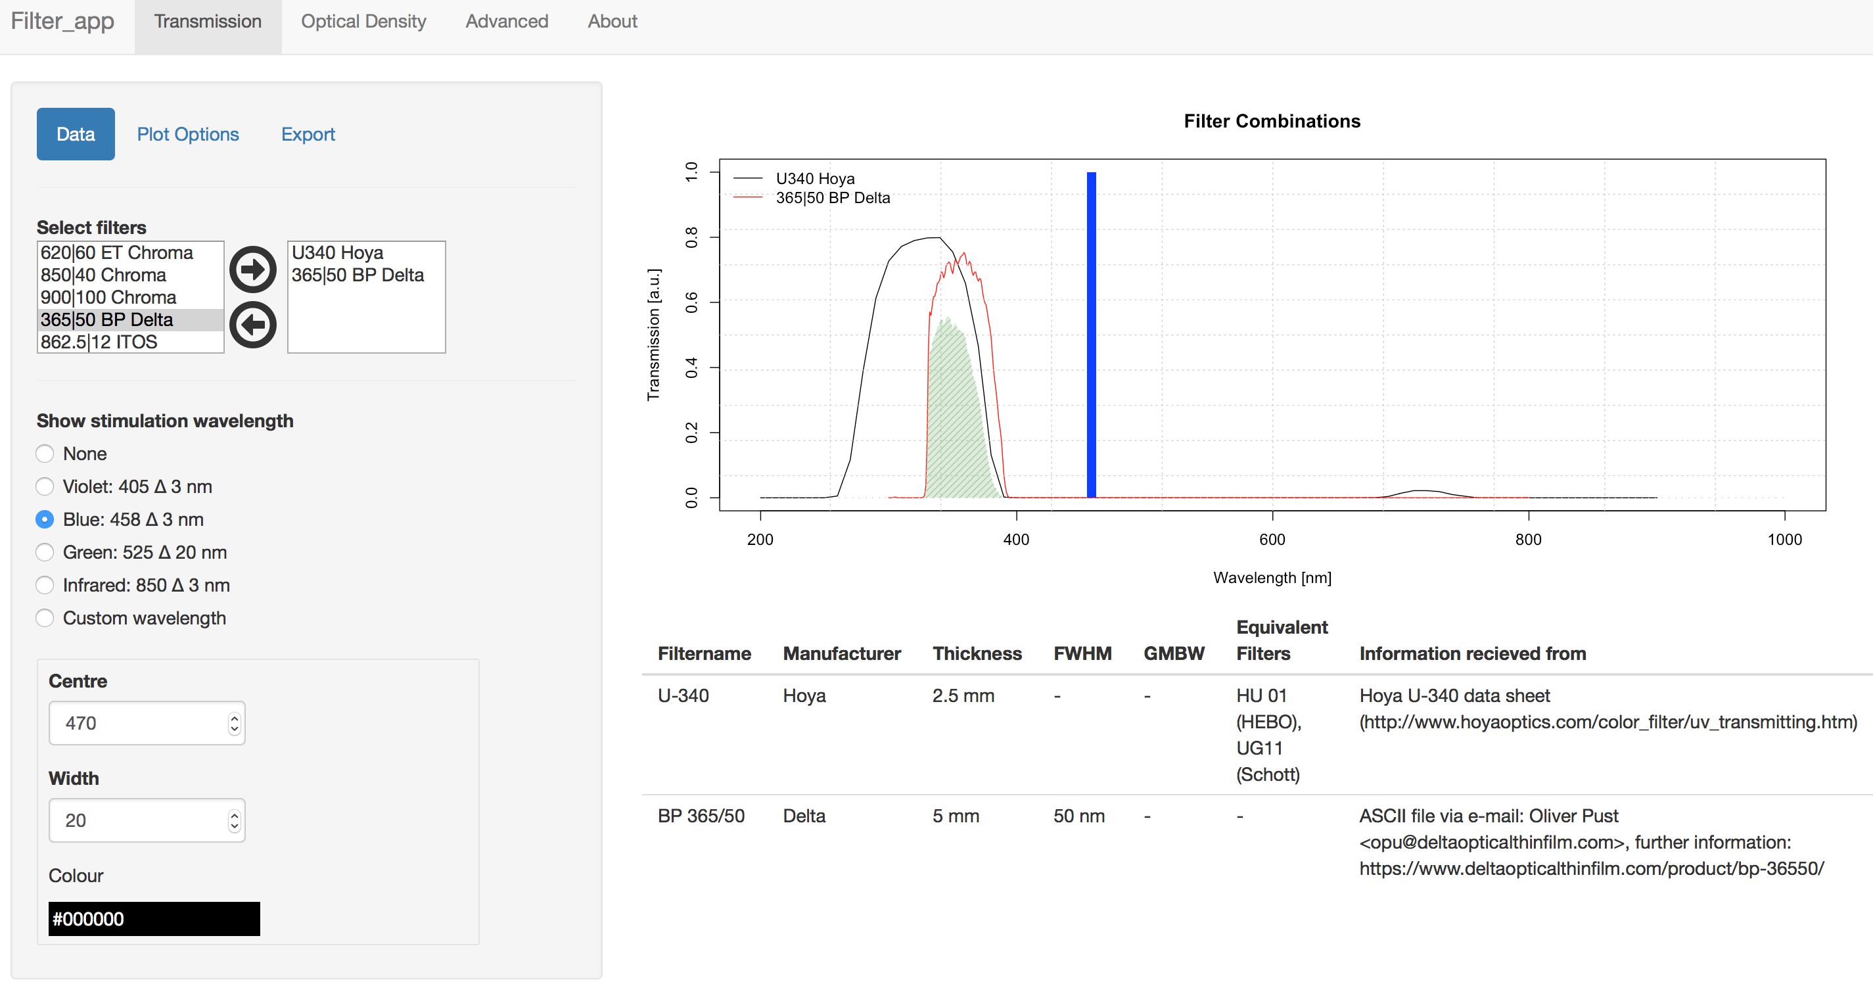Select the Custom wavelength radio button
Image resolution: width=1873 pixels, height=986 pixels.
[45, 618]
